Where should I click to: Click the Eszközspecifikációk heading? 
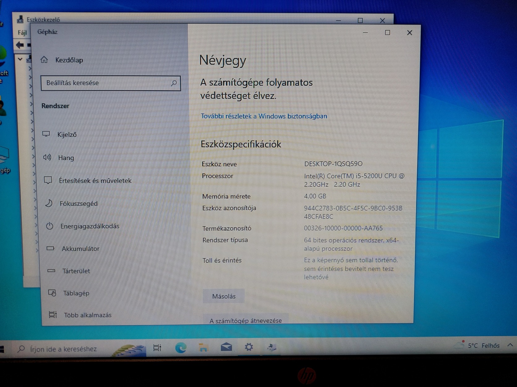(x=241, y=144)
